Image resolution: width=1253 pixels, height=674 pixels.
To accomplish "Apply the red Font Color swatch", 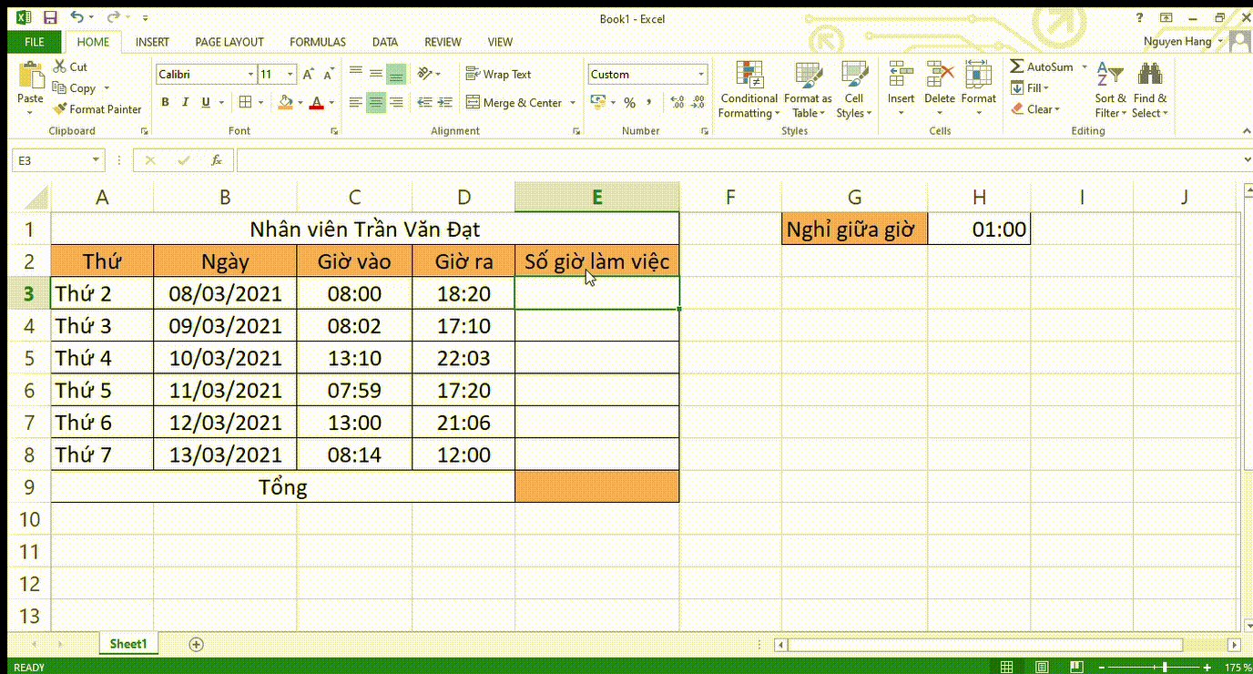I will [317, 103].
